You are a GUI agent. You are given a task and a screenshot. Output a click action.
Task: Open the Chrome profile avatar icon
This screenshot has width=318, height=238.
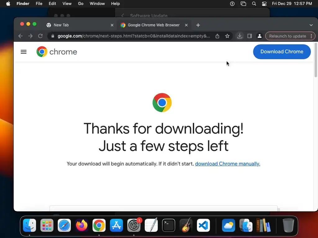point(259,36)
